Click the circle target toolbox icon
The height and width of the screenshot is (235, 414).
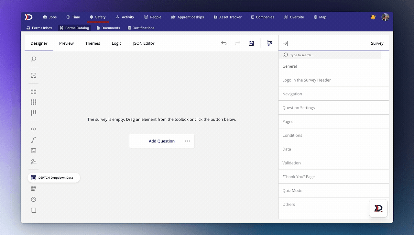[x=33, y=199]
